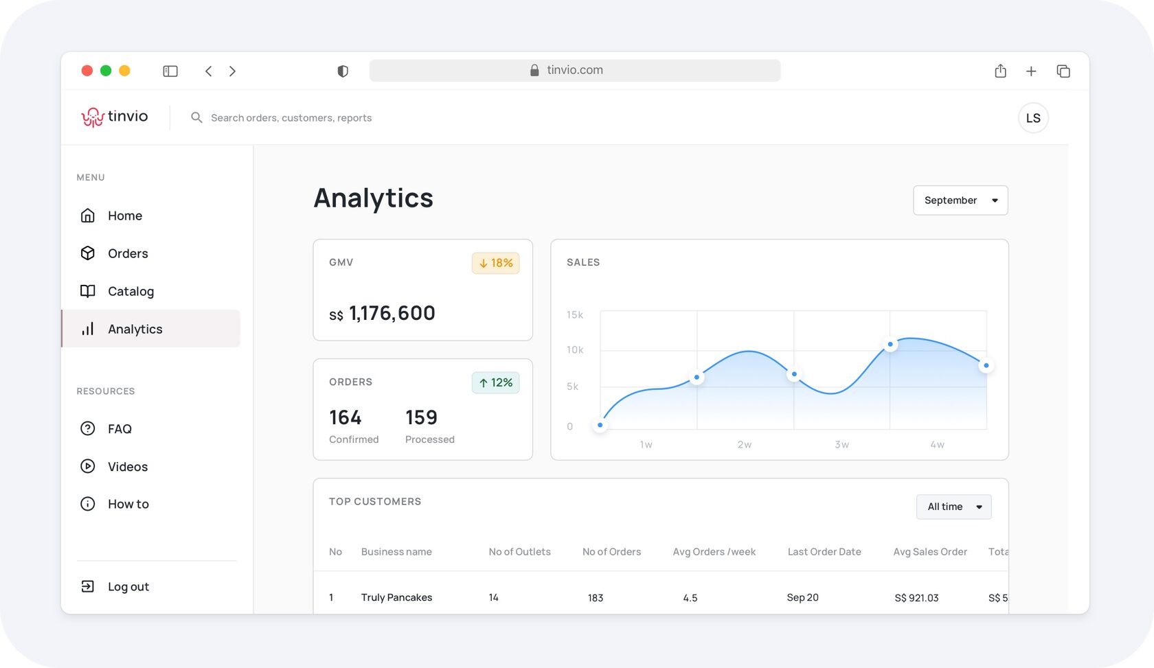
Task: Click the 3w data point on Sales chart
Action: (x=890, y=345)
